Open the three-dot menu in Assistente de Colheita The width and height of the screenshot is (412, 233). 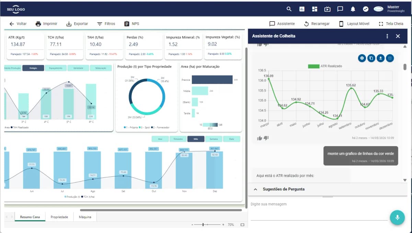pos(387,36)
